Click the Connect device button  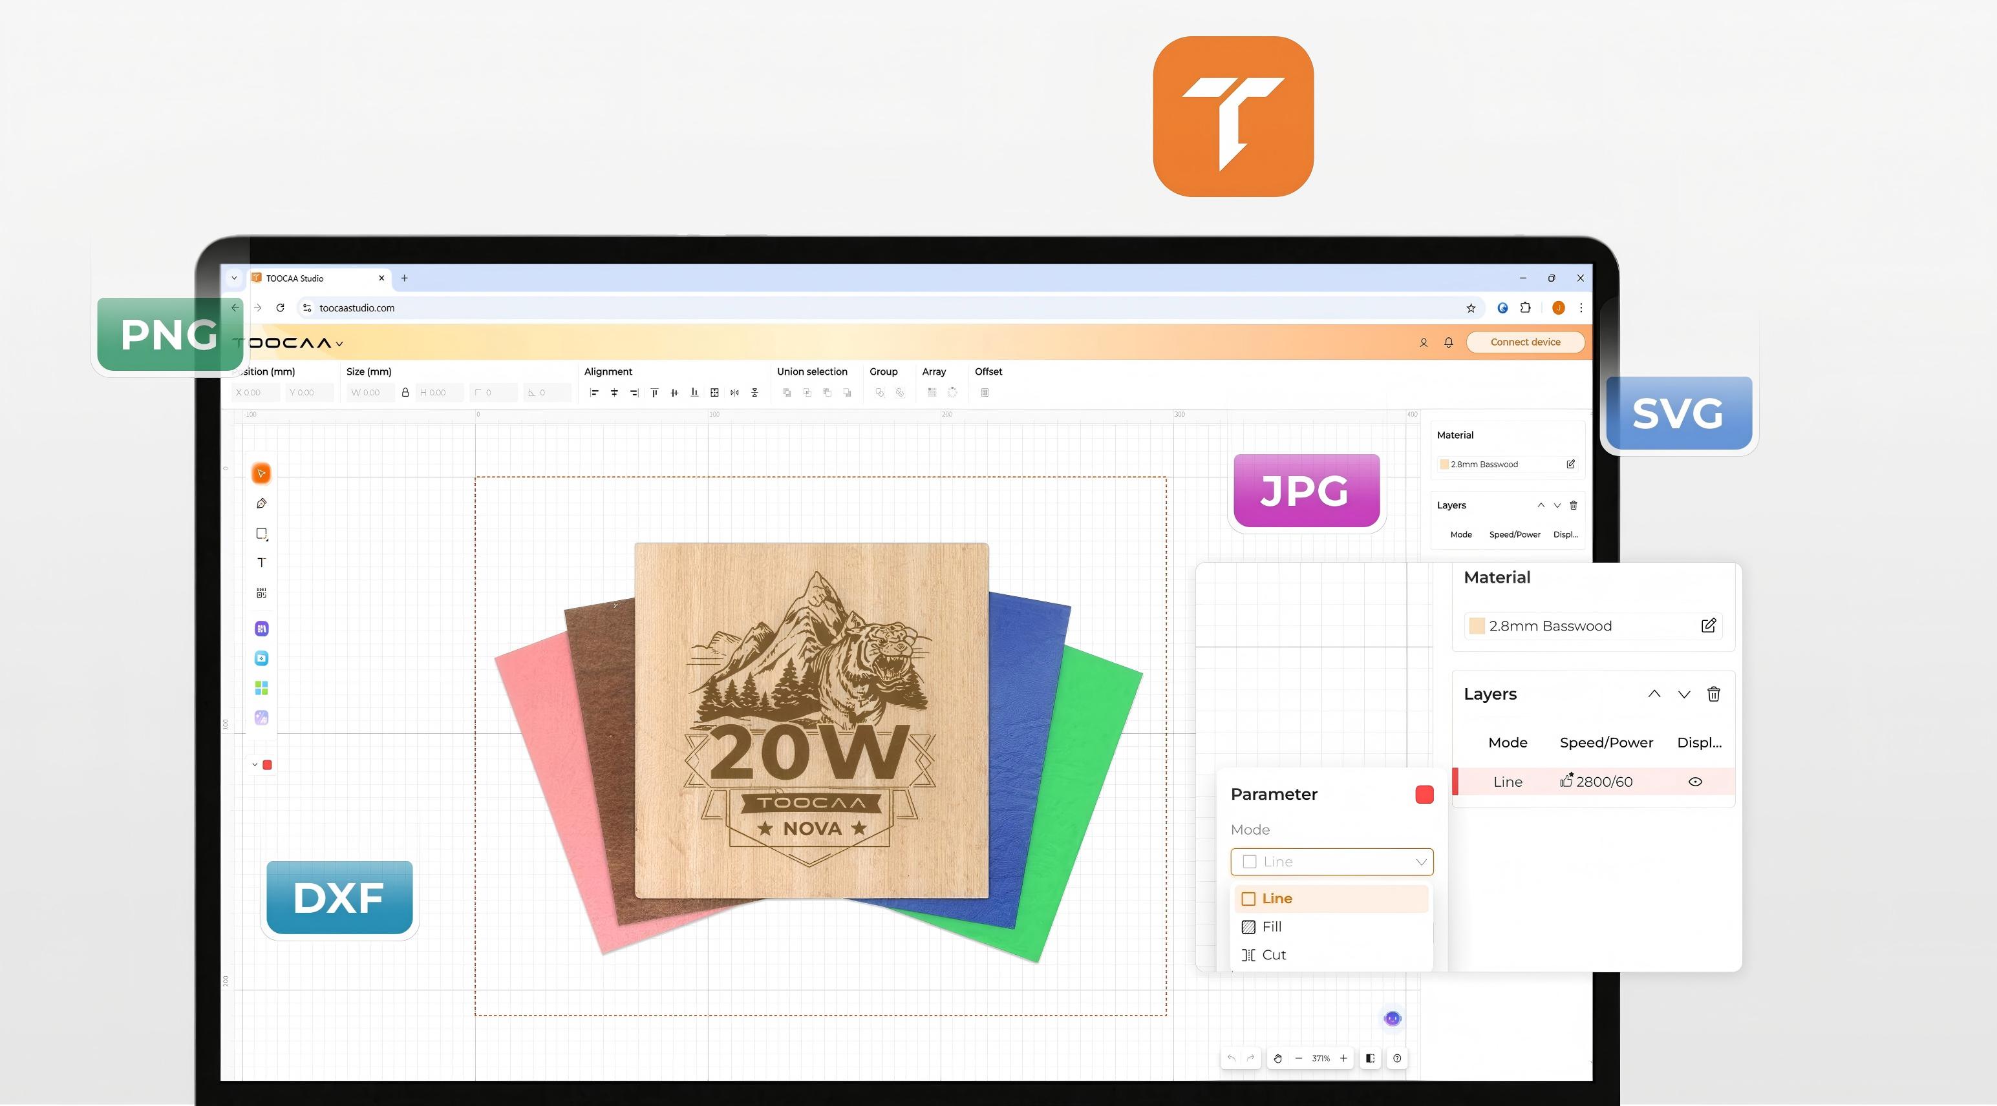pyautogui.click(x=1525, y=342)
